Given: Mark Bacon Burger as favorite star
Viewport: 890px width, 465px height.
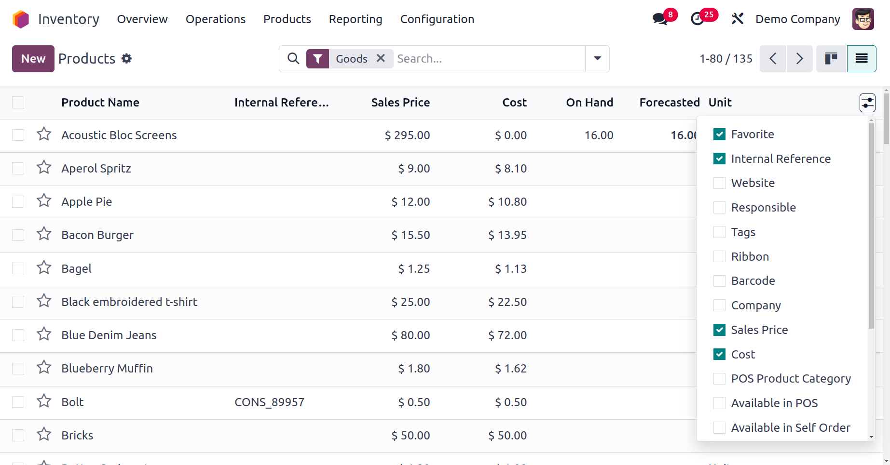Looking at the screenshot, I should tap(44, 234).
